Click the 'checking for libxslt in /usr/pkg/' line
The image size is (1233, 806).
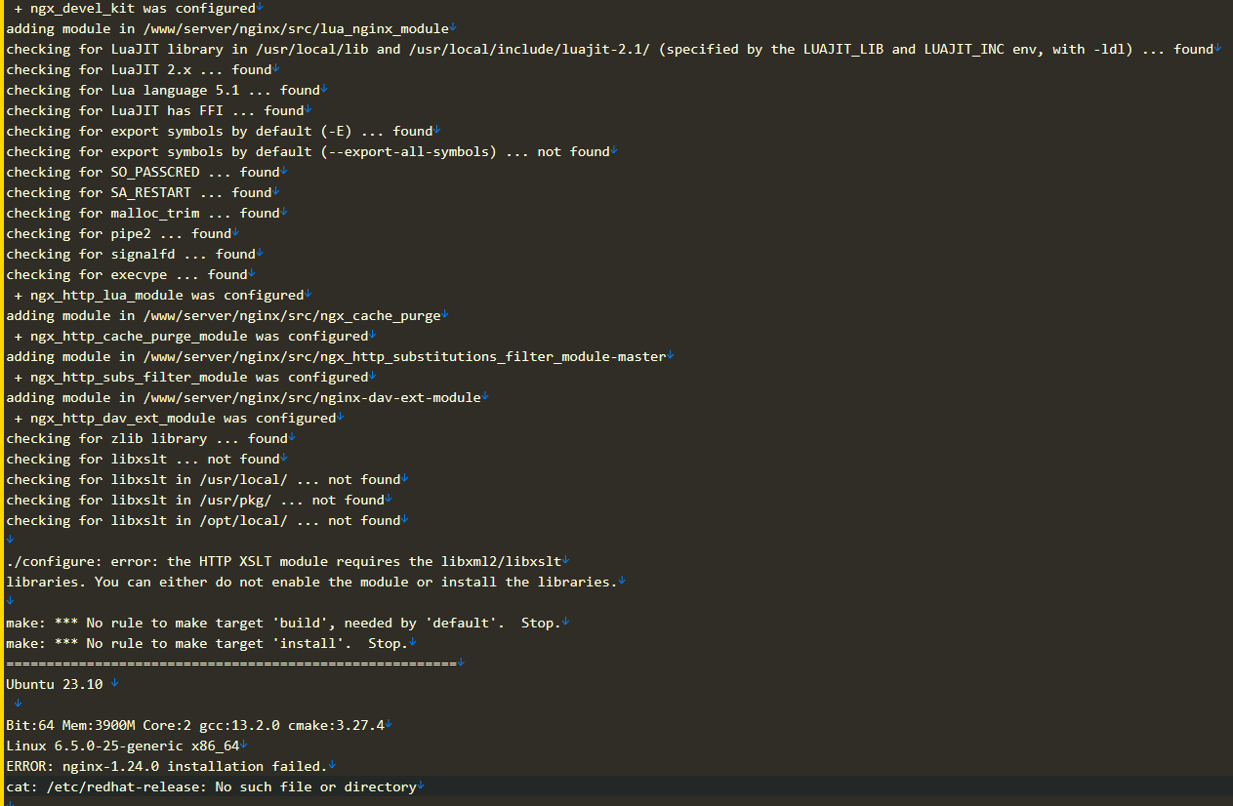(x=195, y=500)
